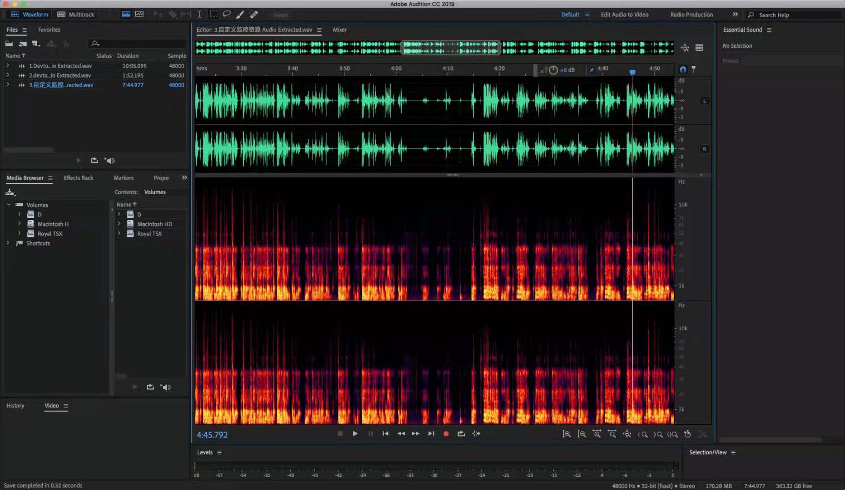Switch to the Mixer tab
845x490 pixels.
339,29
